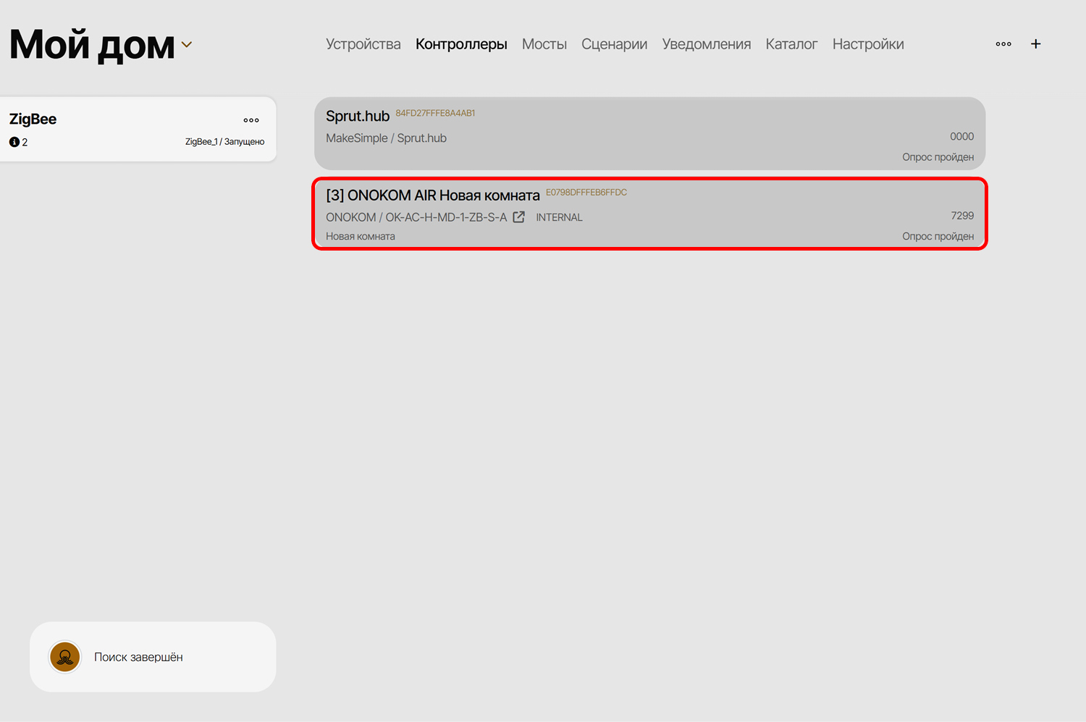
Task: Select the ZigBee controller card
Action: 138,130
